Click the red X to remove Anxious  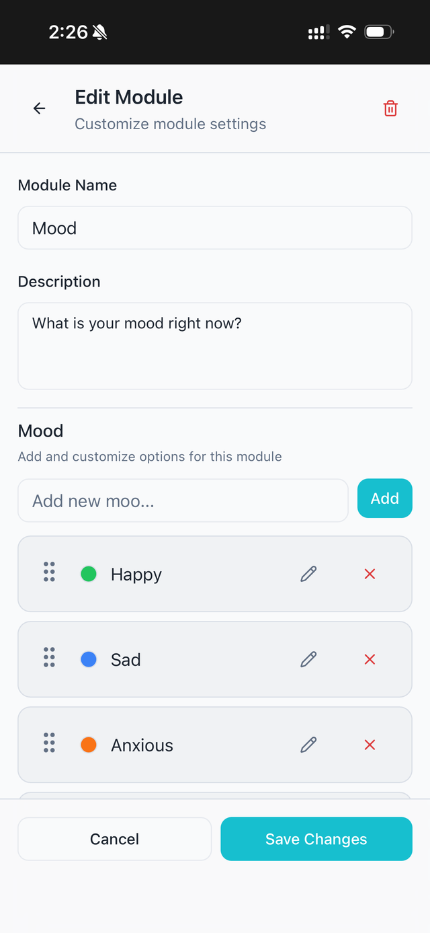tap(369, 745)
